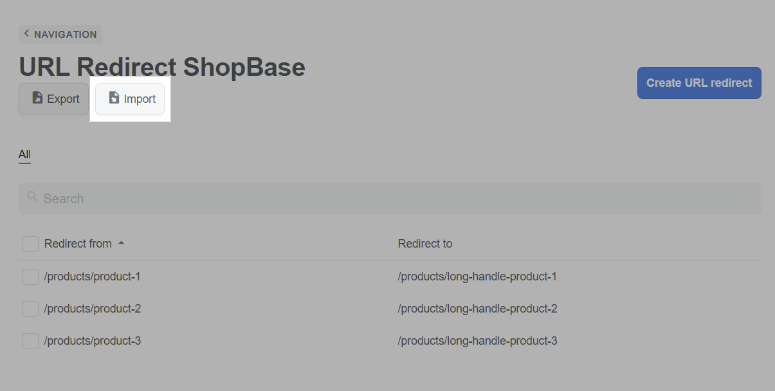Select the /products/long-handle-product-3 entry
The width and height of the screenshot is (775, 391).
[x=478, y=341]
